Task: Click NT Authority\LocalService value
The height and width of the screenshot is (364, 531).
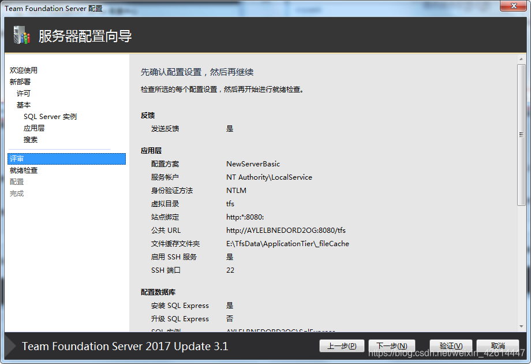Action: point(269,177)
